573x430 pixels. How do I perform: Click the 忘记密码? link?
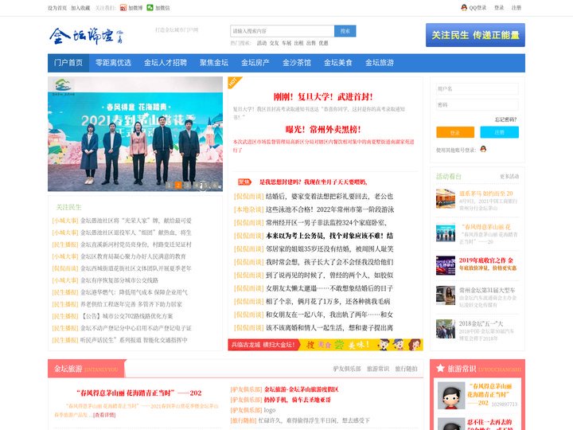(x=505, y=119)
